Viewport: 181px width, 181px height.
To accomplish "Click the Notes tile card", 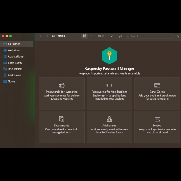I will [x=157, y=127].
